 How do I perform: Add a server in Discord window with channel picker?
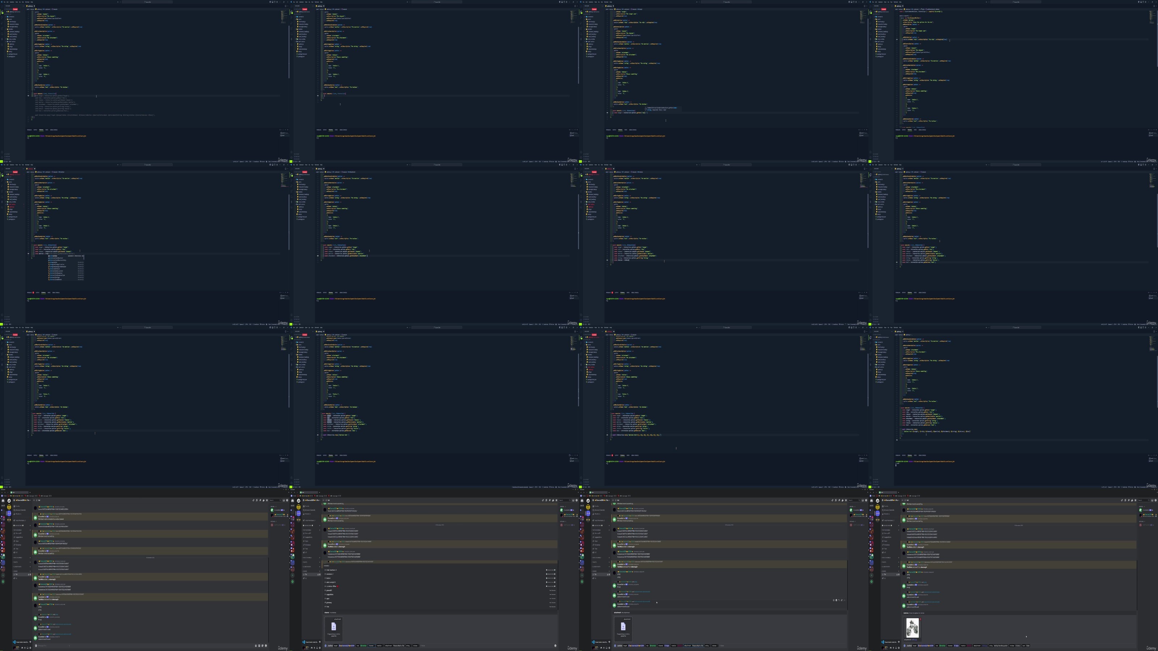tap(293, 575)
